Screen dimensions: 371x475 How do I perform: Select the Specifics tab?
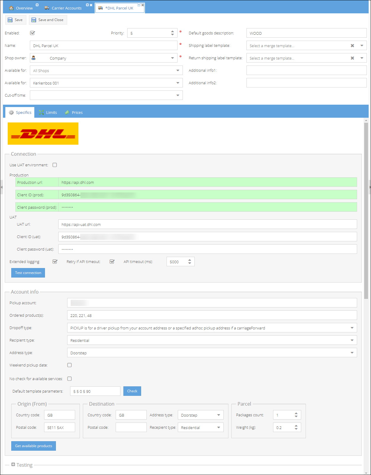(20, 112)
